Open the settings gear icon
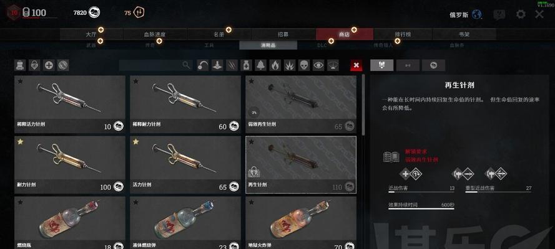 [520, 14]
